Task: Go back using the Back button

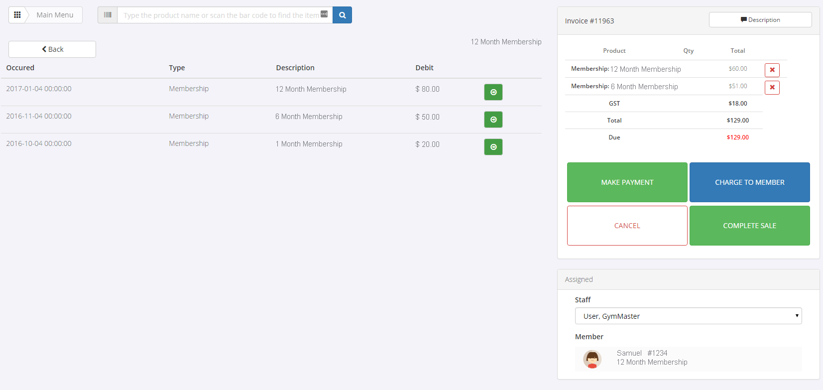Action: tap(52, 49)
